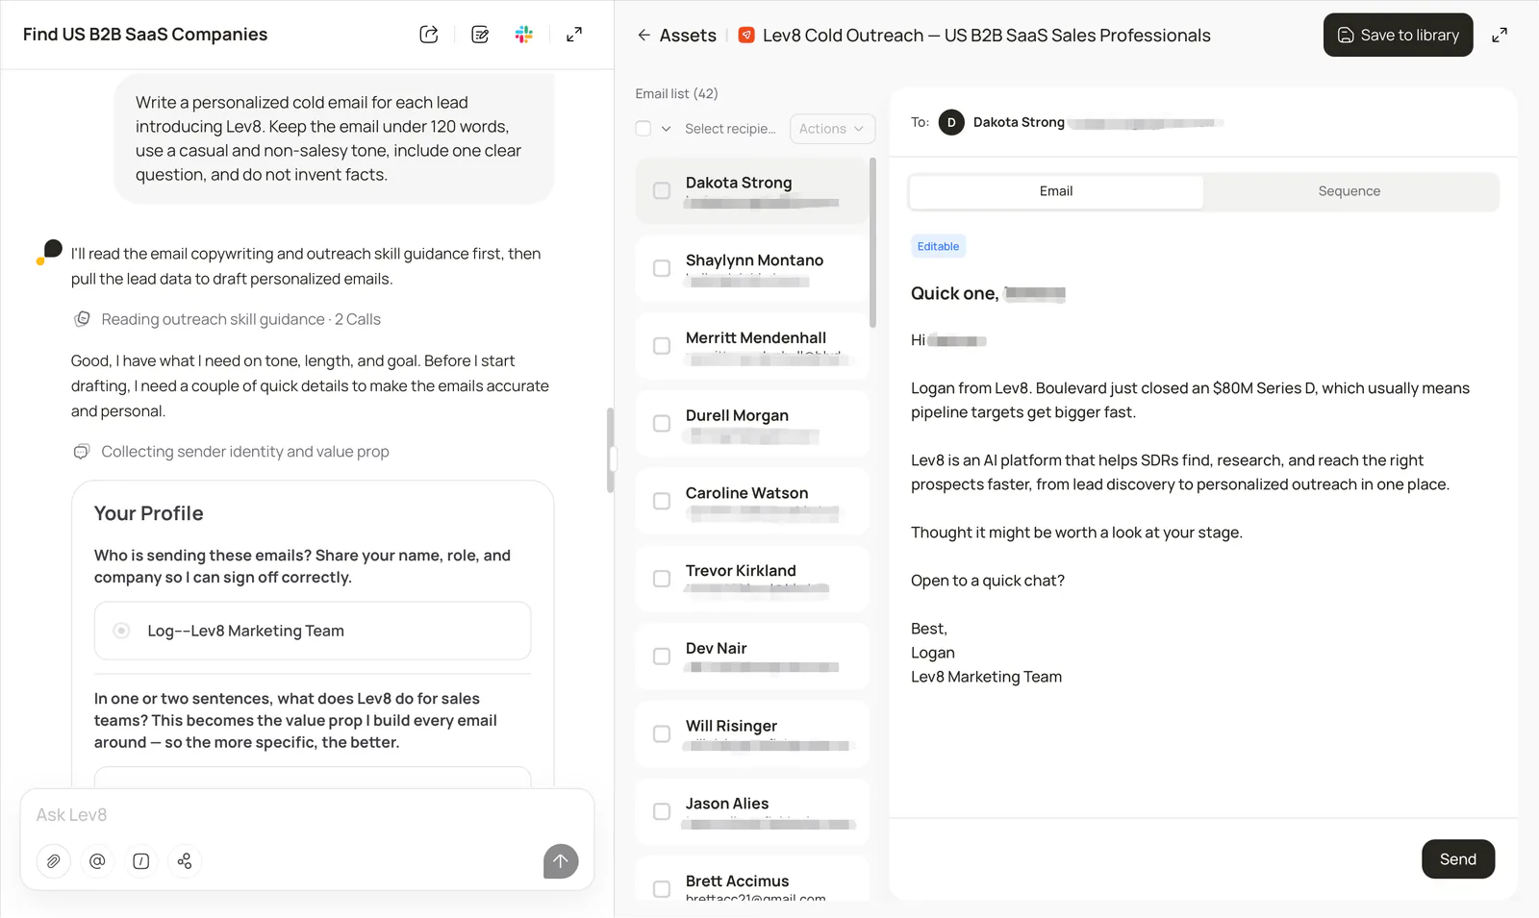Click the Slack integration icon
1539x918 pixels.
coord(524,35)
